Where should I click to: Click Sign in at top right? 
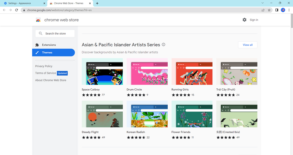(x=254, y=20)
